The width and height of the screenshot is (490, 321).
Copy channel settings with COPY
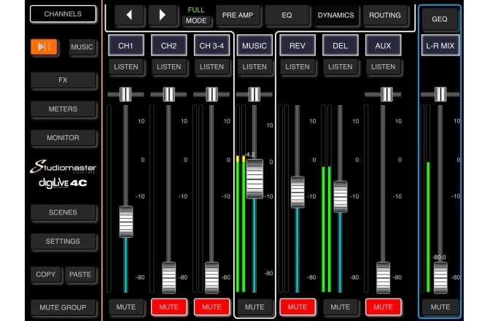point(46,274)
